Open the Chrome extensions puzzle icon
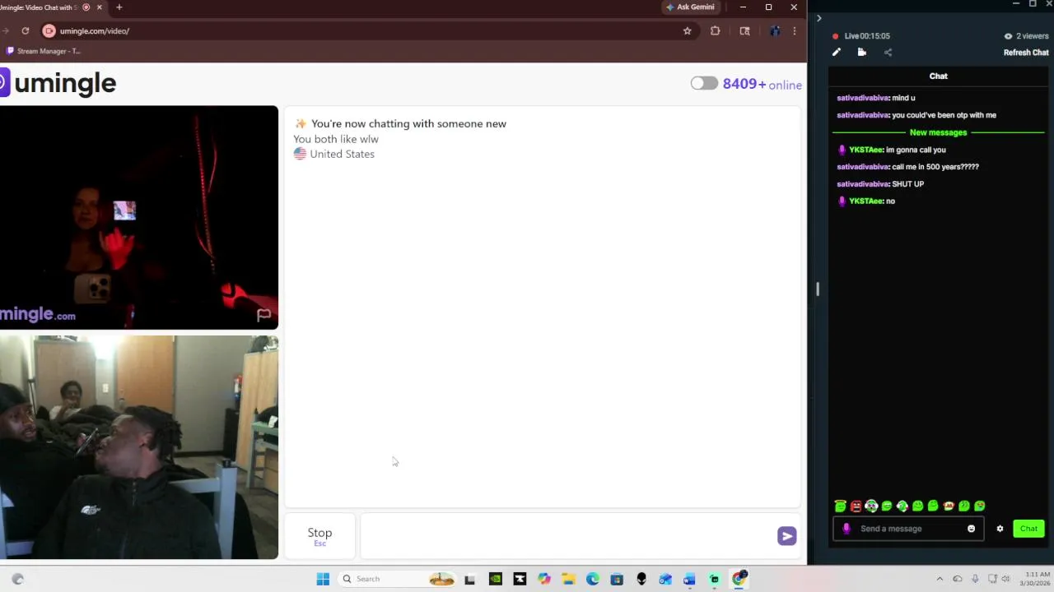This screenshot has height=592, width=1054. tap(715, 31)
